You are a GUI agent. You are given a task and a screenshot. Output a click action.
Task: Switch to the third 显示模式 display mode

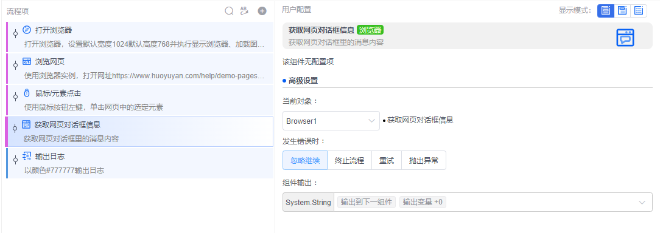coord(639,10)
